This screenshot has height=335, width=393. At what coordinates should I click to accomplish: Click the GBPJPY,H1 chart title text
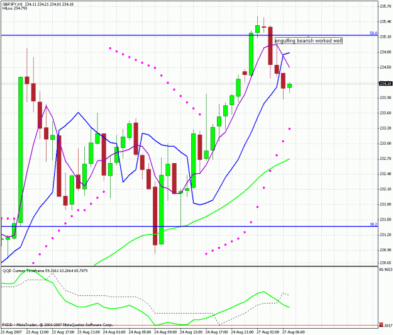point(13,4)
